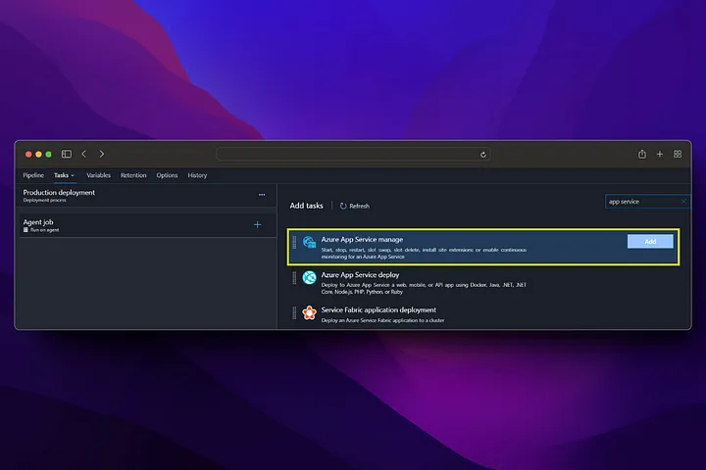This screenshot has width=706, height=470.
Task: Open Production deployment ellipsis menu
Action: [262, 195]
